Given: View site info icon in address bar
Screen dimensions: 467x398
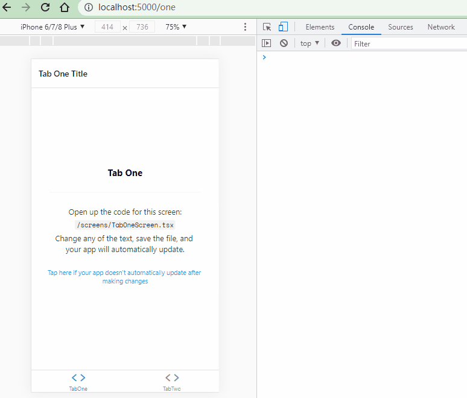Looking at the screenshot, I should click(x=89, y=7).
